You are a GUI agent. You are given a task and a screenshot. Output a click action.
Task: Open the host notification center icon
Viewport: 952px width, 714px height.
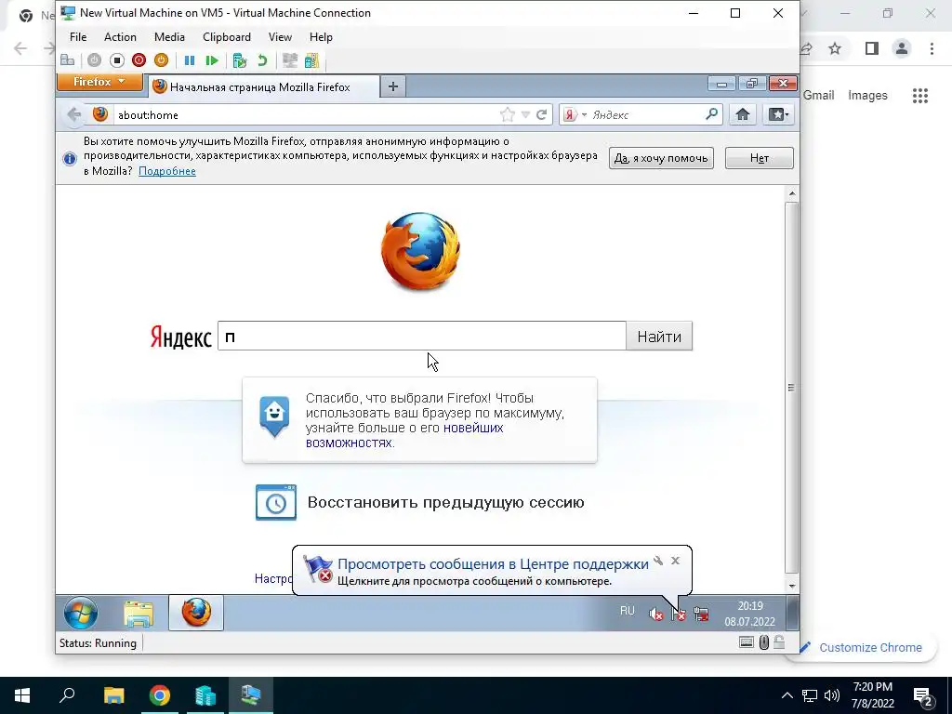coord(923,696)
